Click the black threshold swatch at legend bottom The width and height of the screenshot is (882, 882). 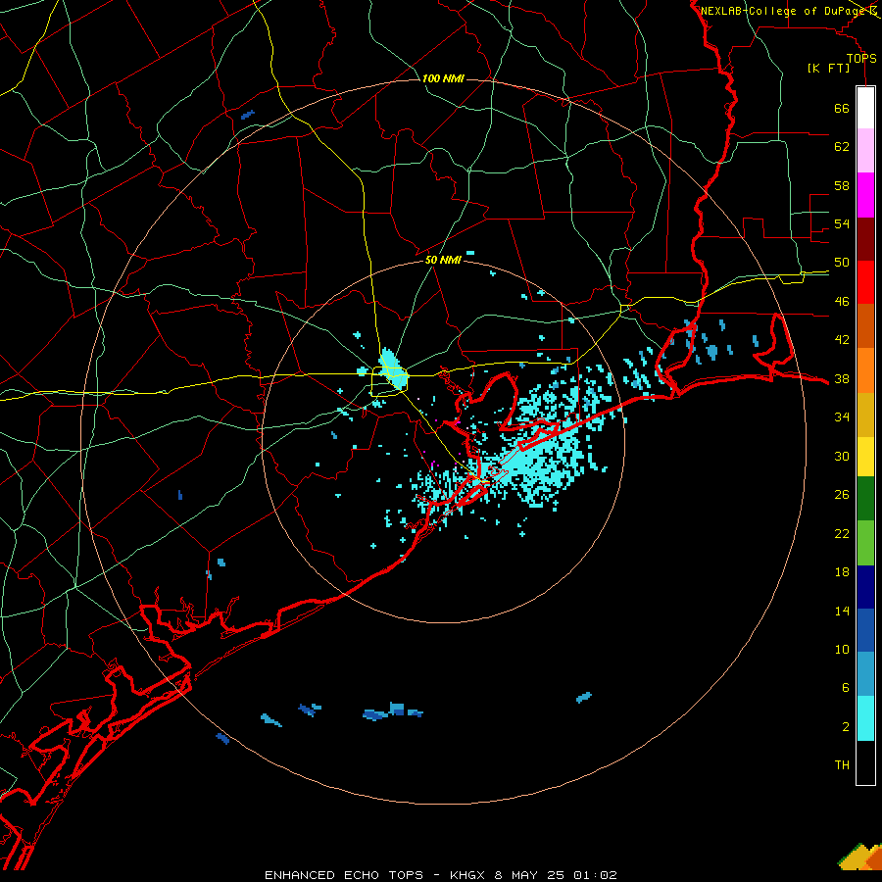pyautogui.click(x=865, y=762)
